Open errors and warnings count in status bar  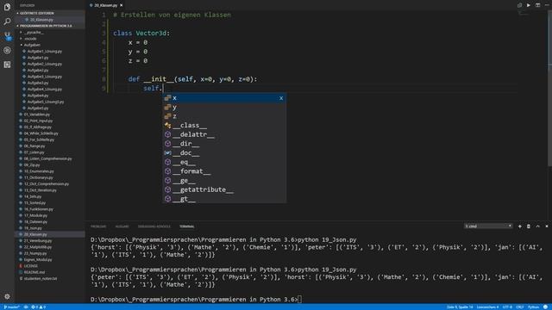tap(38, 307)
